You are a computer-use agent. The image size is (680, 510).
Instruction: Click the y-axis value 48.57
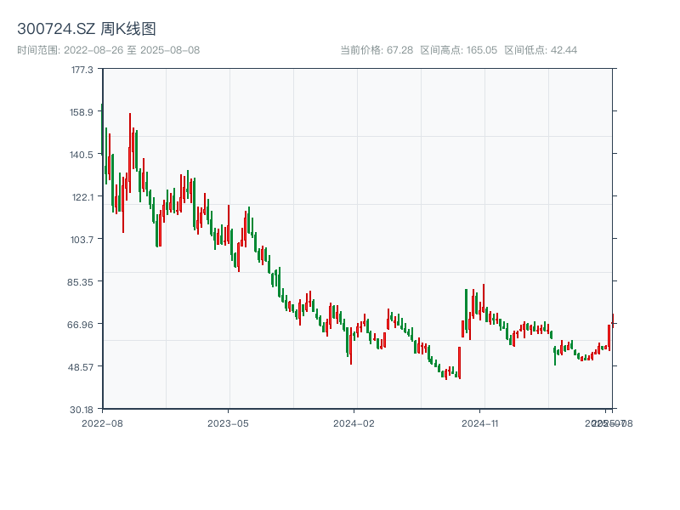click(x=80, y=367)
